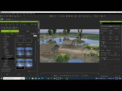Open the Create menu
Viewport: 122px width, 91px height.
pos(6,14)
